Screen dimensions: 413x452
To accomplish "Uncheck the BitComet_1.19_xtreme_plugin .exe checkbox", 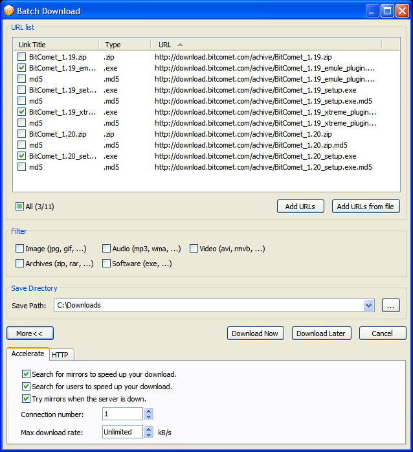I will (21, 112).
